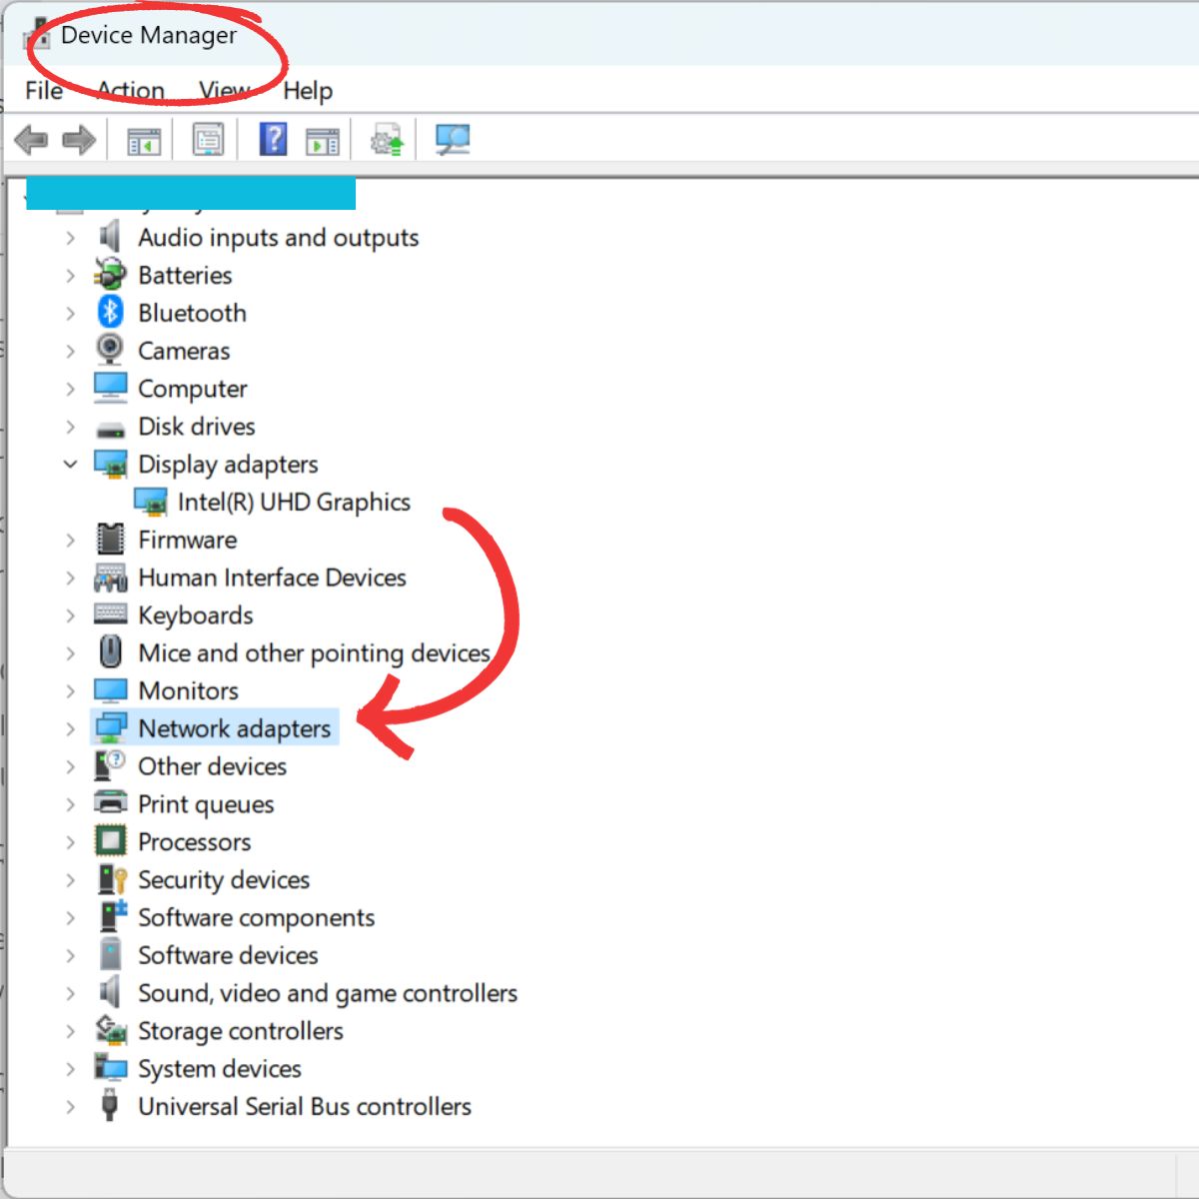1199x1199 pixels.
Task: Click the System devices folder icon
Action: coord(111,1067)
